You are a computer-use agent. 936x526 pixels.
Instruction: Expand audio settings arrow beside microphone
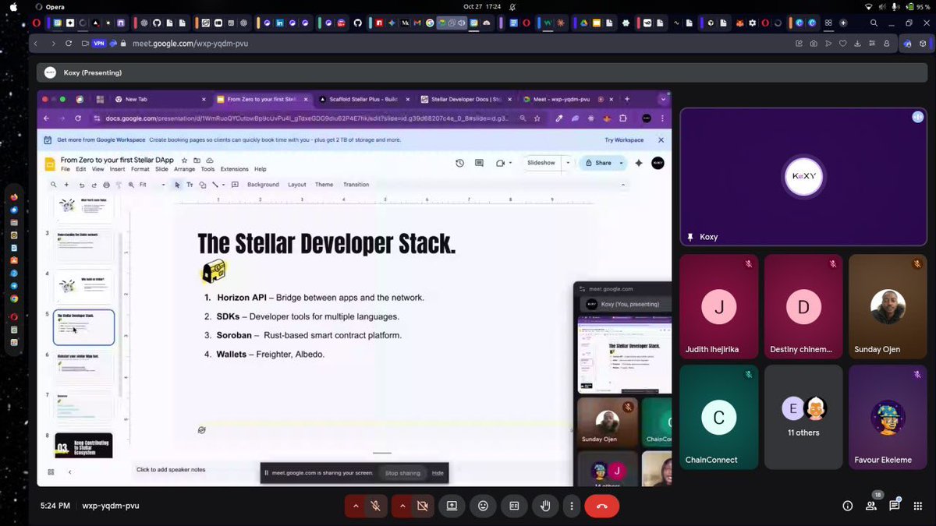pyautogui.click(x=356, y=506)
